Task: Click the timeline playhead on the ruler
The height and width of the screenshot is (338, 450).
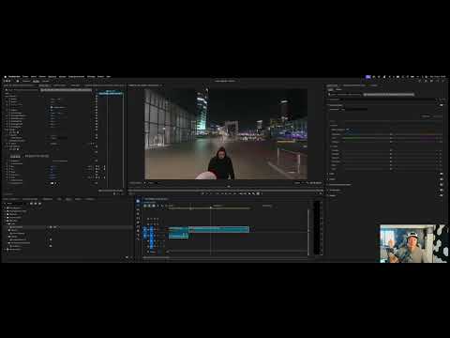Action: [x=211, y=207]
